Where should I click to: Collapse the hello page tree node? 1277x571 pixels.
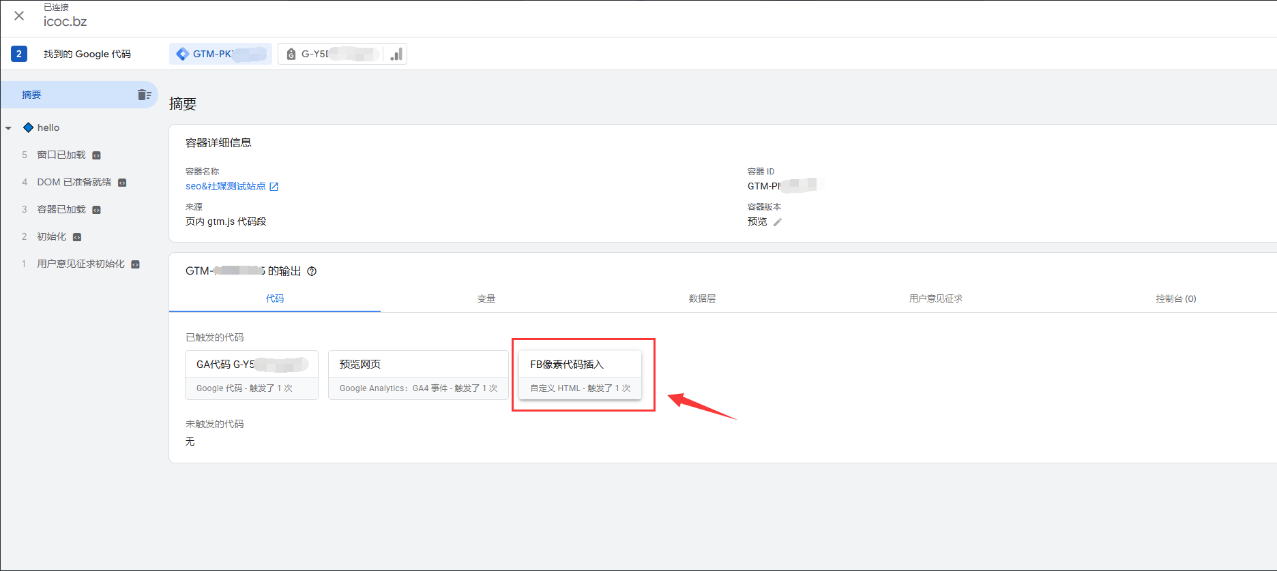coord(9,128)
